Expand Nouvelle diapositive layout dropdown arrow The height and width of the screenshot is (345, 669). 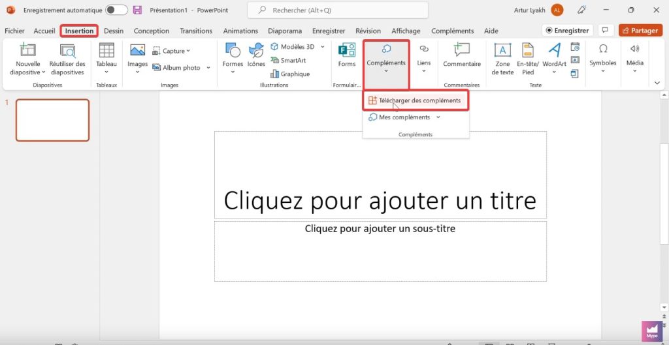(x=44, y=72)
